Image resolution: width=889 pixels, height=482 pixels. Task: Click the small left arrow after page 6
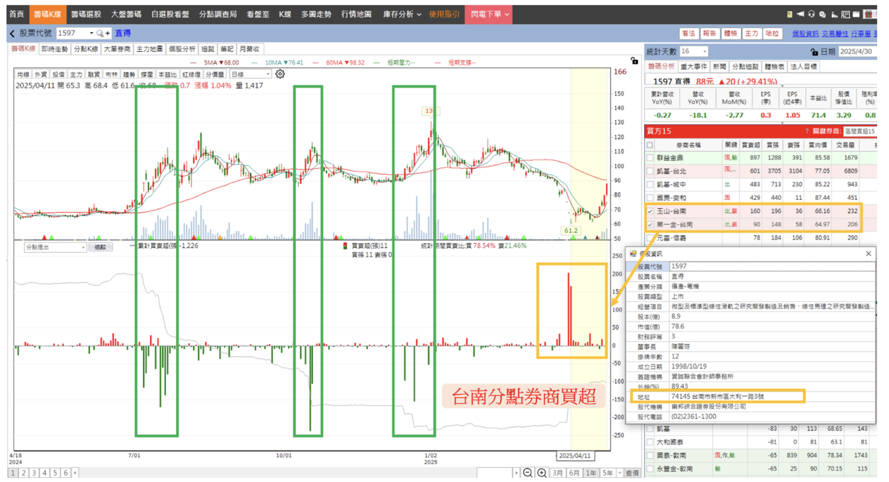pyautogui.click(x=75, y=473)
